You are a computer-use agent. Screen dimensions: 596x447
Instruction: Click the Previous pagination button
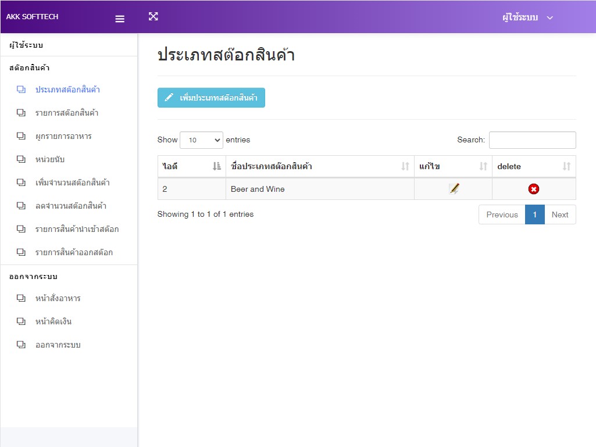point(502,214)
